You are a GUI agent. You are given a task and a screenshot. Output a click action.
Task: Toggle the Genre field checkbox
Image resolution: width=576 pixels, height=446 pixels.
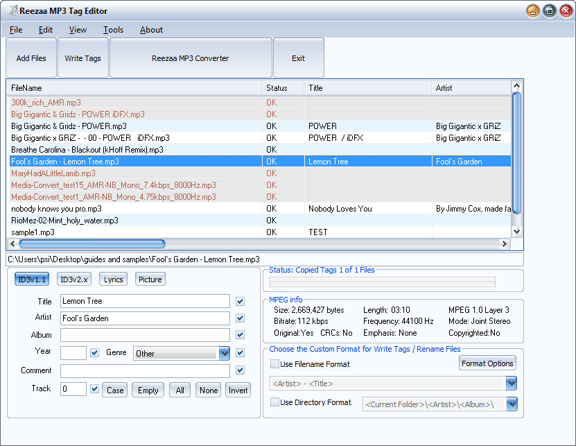[x=240, y=352]
